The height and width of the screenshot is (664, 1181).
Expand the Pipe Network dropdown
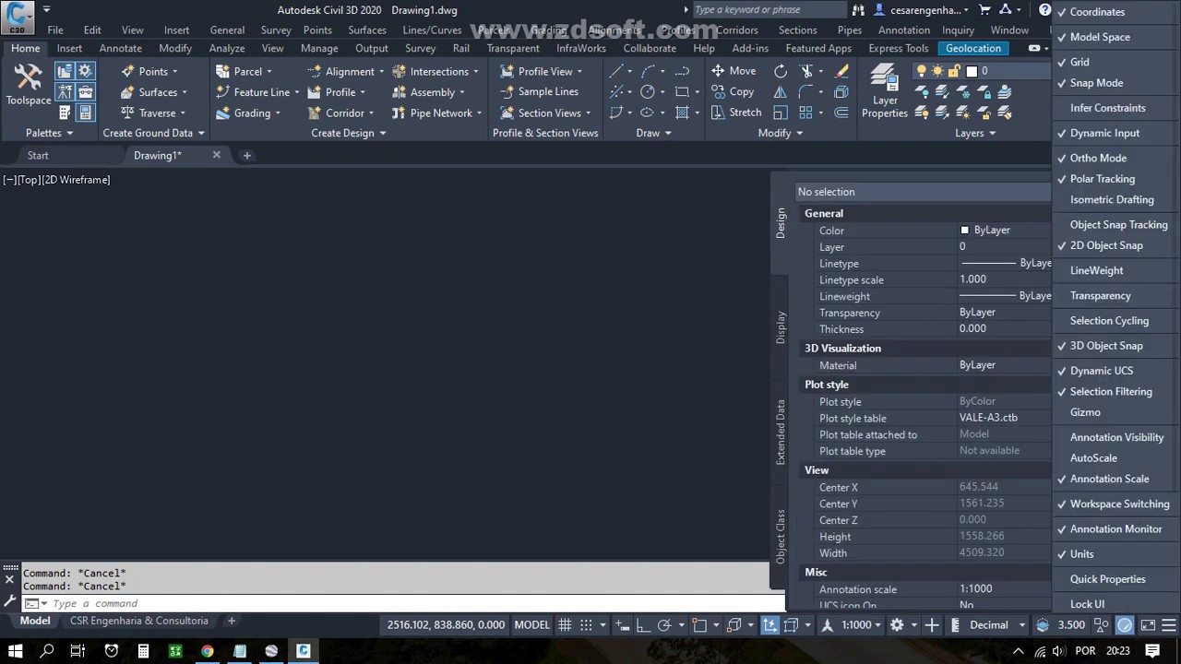479,113
